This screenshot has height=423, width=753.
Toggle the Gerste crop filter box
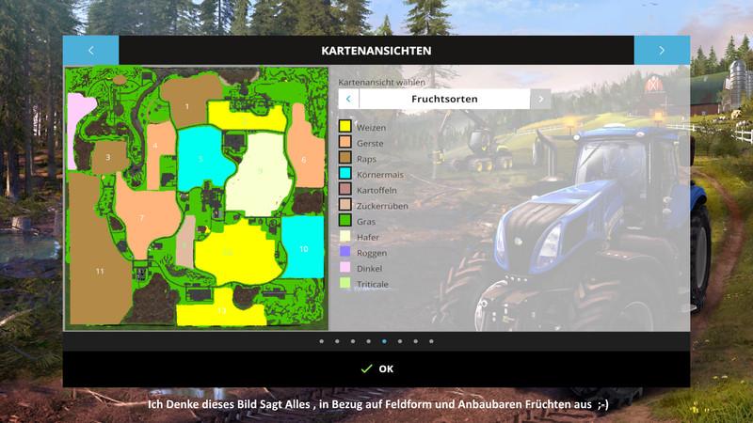pos(345,142)
